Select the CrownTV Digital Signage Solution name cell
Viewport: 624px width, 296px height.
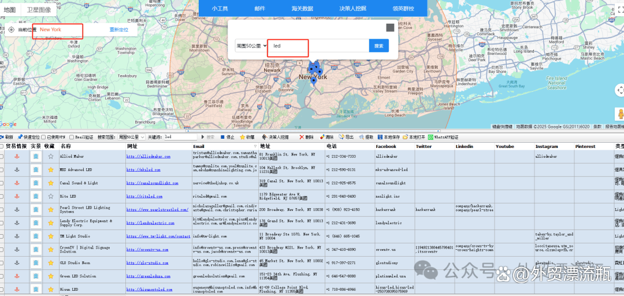pyautogui.click(x=92, y=249)
